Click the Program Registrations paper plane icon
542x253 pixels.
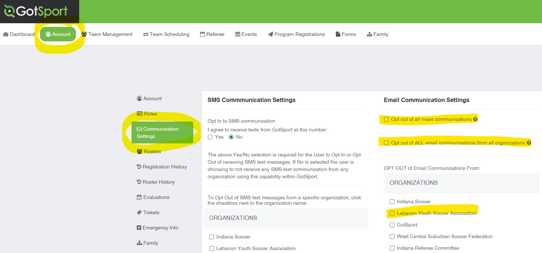pos(270,34)
